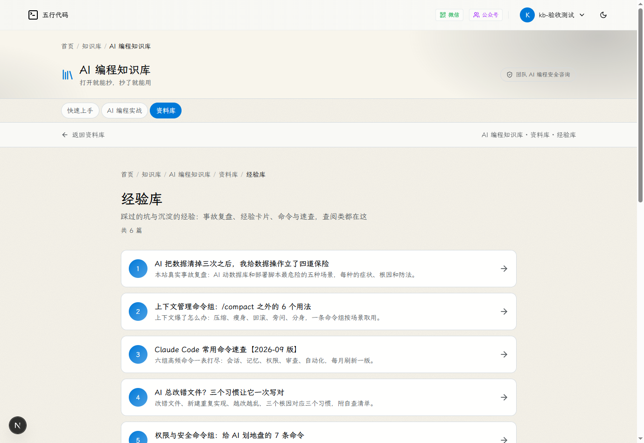Click the page vertical scrollbar thumb
Image resolution: width=644 pixels, height=443 pixels.
pos(640,105)
